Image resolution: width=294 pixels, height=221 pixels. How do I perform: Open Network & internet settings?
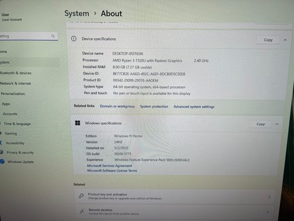(15, 83)
